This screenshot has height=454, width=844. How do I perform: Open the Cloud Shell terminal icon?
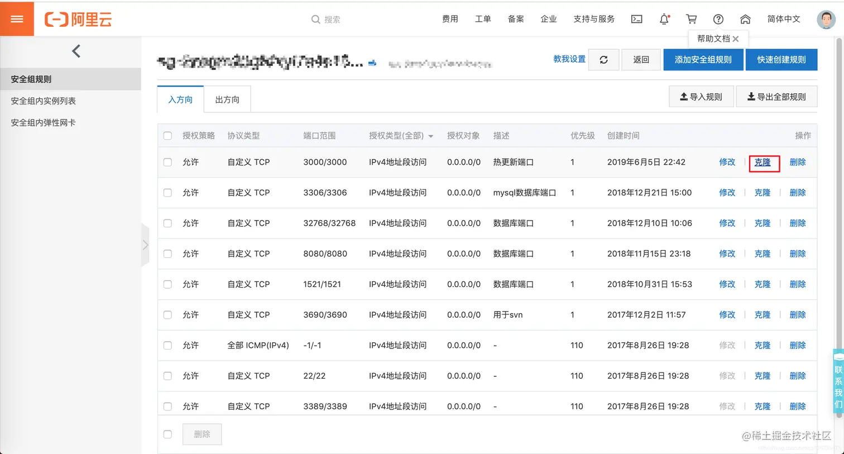(x=636, y=19)
